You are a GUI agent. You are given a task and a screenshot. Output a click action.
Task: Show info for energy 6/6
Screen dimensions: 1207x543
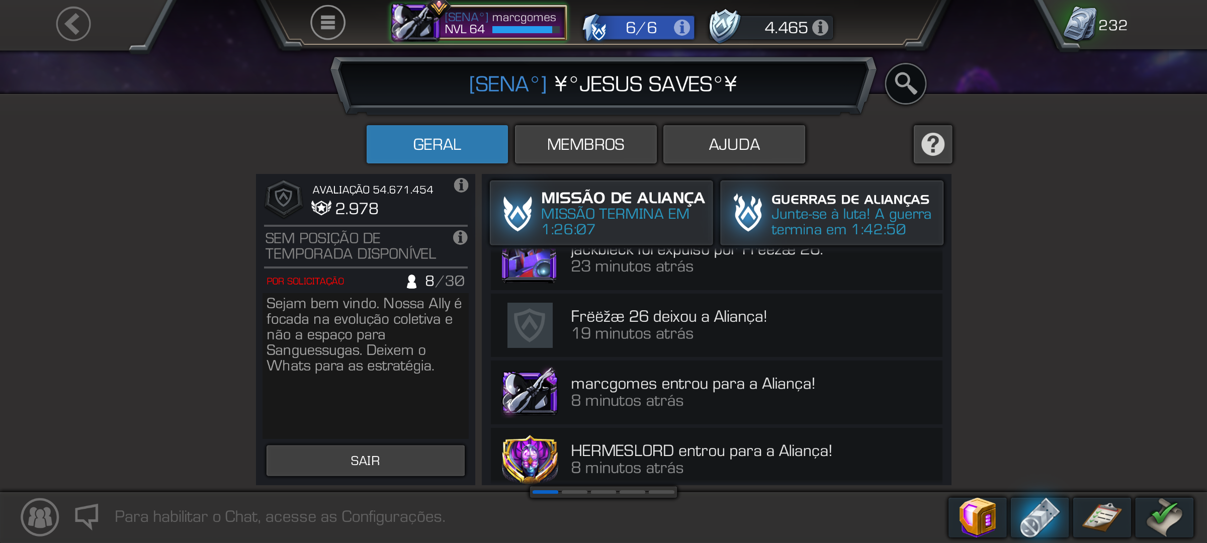coord(682,27)
